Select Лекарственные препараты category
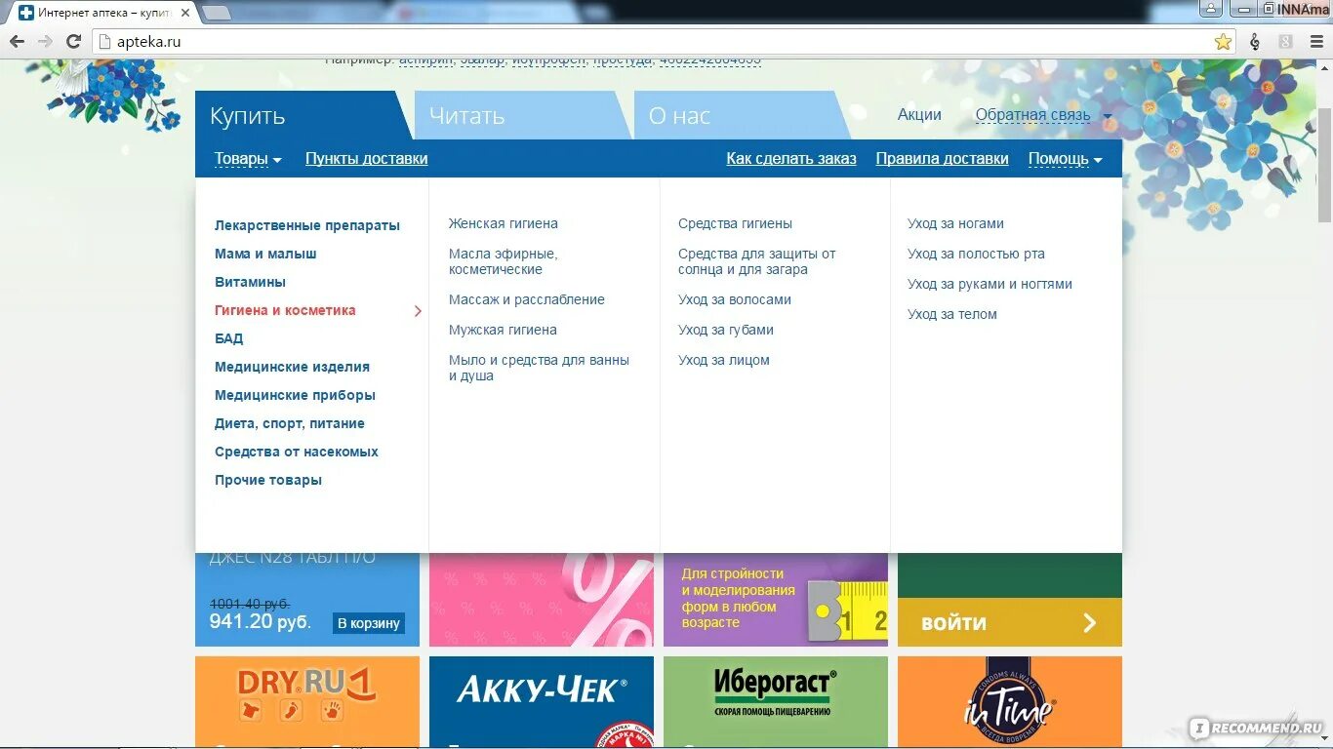 (307, 225)
